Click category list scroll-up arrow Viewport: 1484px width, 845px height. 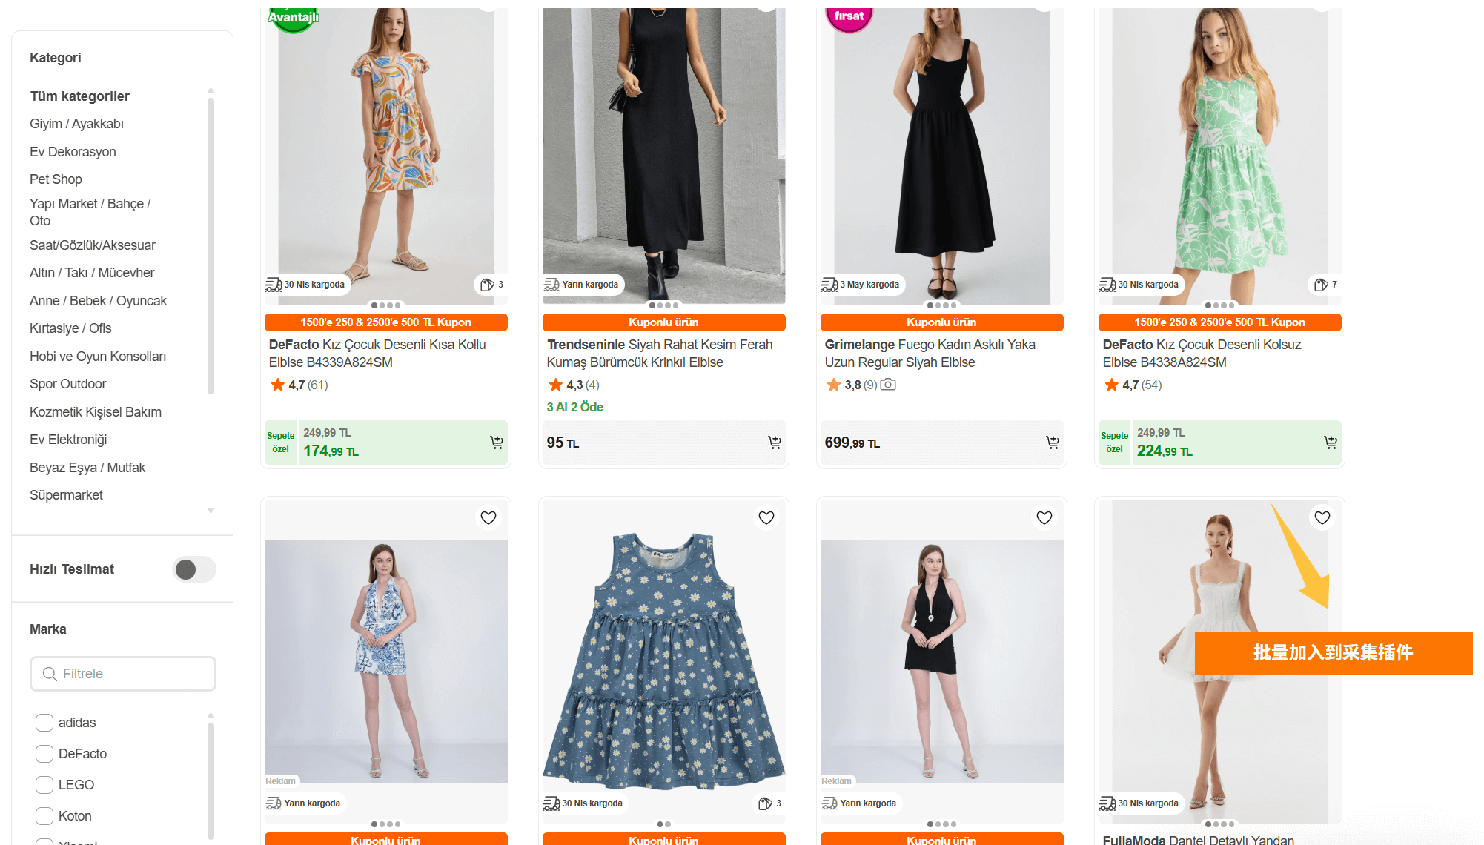[x=211, y=91]
